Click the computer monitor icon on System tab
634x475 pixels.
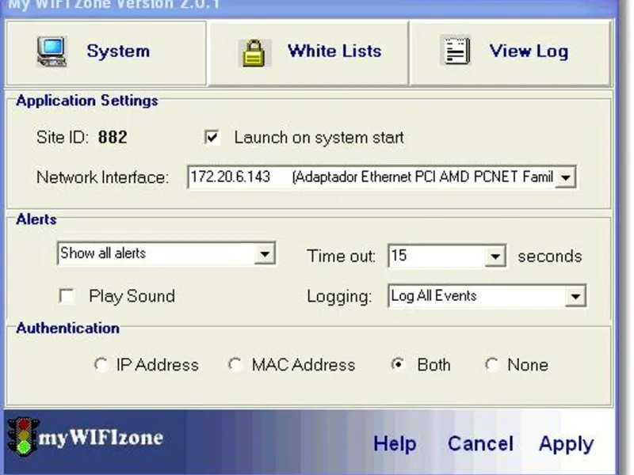(52, 51)
